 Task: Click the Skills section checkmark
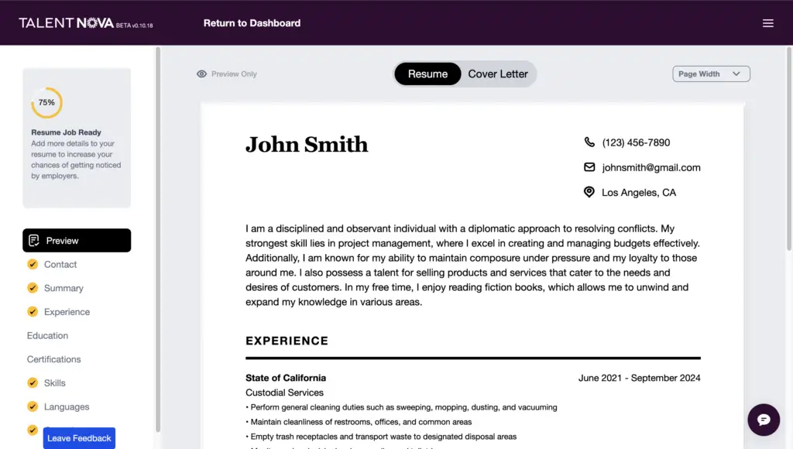[x=33, y=382]
